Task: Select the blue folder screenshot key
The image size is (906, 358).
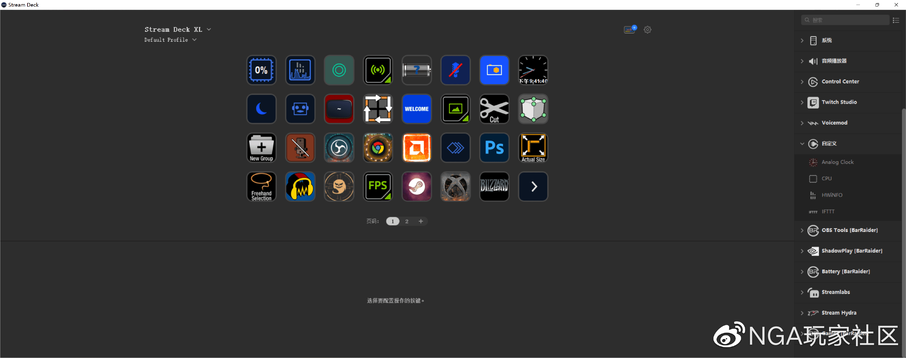Action: (x=494, y=70)
